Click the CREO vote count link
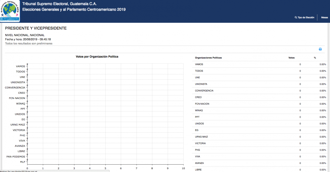This screenshot has height=172, width=330. pos(300,97)
